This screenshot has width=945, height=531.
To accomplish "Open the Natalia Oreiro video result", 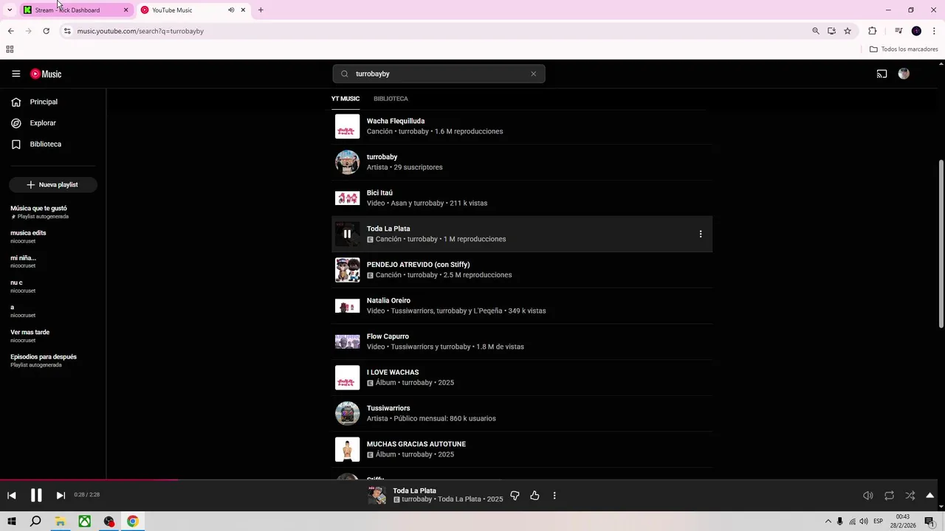I will point(522,305).
